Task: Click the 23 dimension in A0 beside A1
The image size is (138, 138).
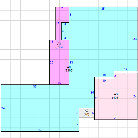Action: click(71, 62)
